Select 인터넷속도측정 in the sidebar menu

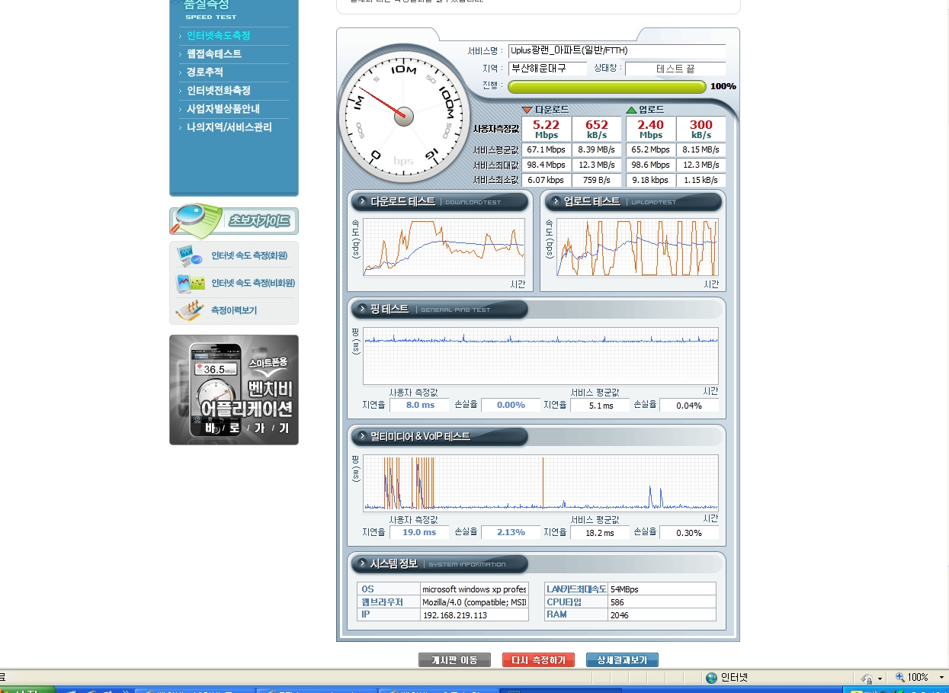[218, 36]
